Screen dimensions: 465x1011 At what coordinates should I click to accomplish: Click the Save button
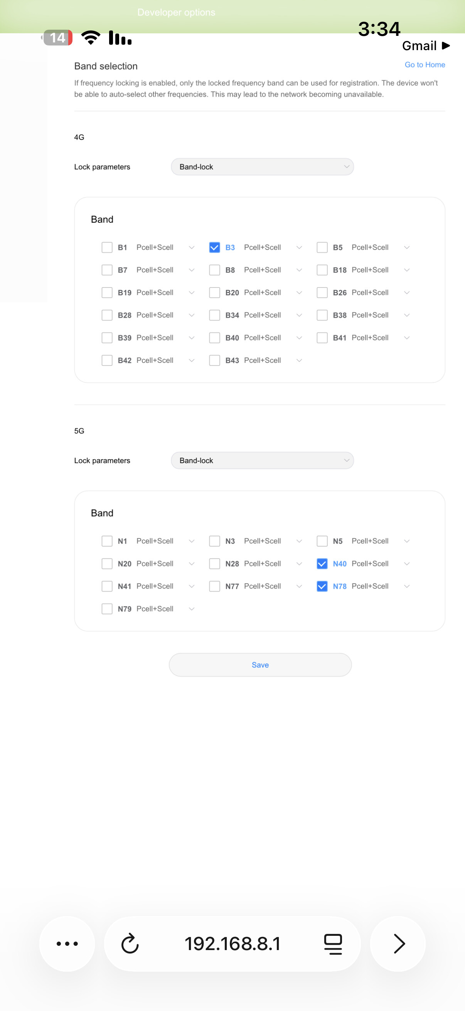coord(260,664)
